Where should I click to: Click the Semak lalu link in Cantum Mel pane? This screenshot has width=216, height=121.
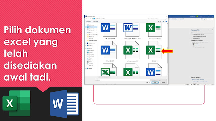click(197, 45)
